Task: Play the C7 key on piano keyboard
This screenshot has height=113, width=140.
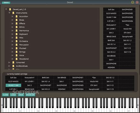Action: coord(128,110)
